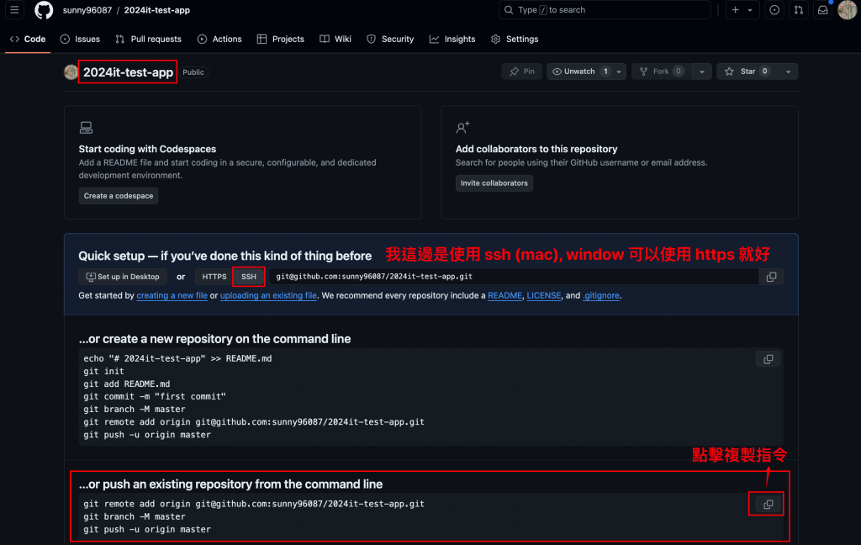Viewport: 861px width, 545px height.
Task: Open the user profile avatar menu
Action: pyautogui.click(x=847, y=10)
